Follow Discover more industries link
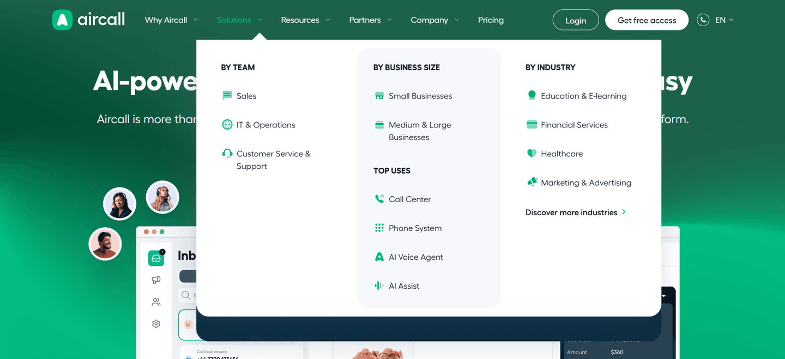 pyautogui.click(x=576, y=212)
